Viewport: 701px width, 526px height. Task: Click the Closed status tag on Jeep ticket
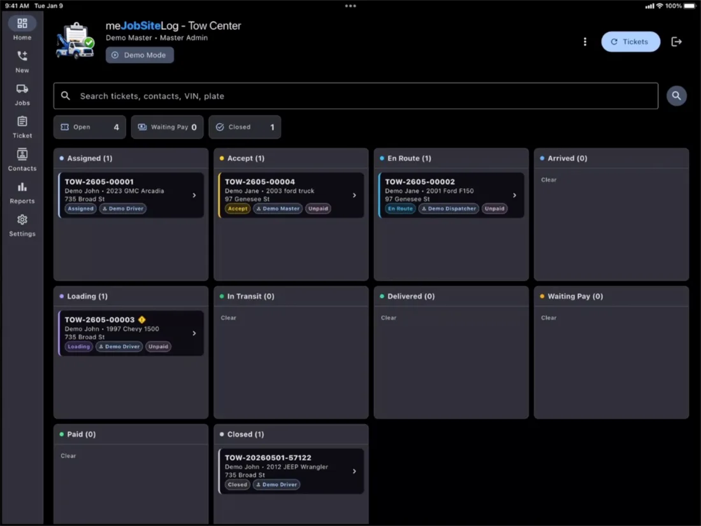[x=238, y=485]
